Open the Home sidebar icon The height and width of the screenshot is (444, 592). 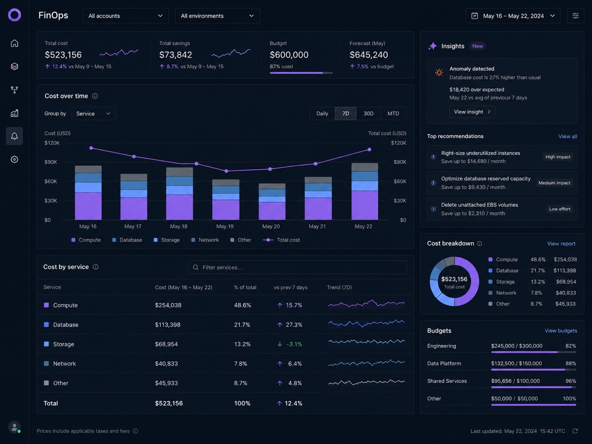pyautogui.click(x=14, y=43)
